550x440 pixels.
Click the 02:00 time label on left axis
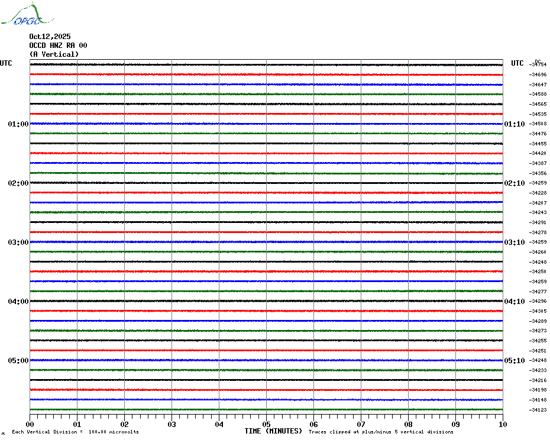click(x=18, y=183)
